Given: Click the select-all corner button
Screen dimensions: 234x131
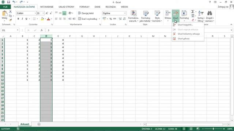Looking at the screenshot, I should coord(3,36).
